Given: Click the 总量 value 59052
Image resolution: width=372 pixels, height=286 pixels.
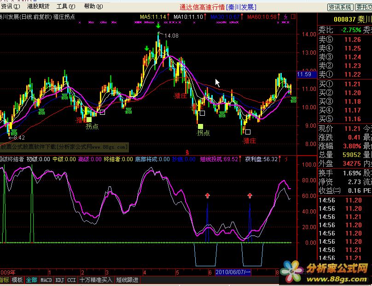Looking at the screenshot, I should click(x=352, y=155).
